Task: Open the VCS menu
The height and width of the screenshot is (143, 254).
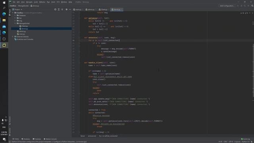Action: click(58, 2)
